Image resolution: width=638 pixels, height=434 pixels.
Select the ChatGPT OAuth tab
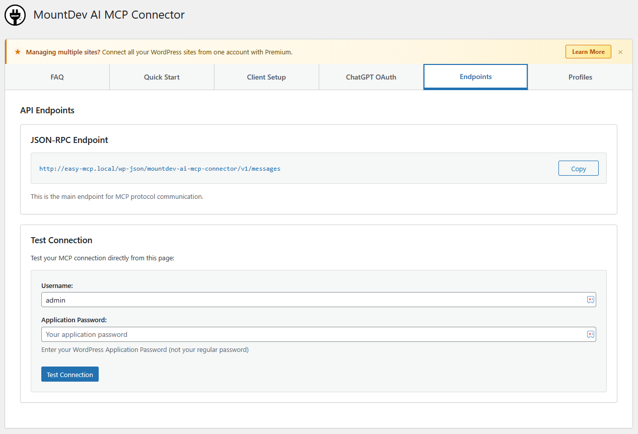[371, 77]
